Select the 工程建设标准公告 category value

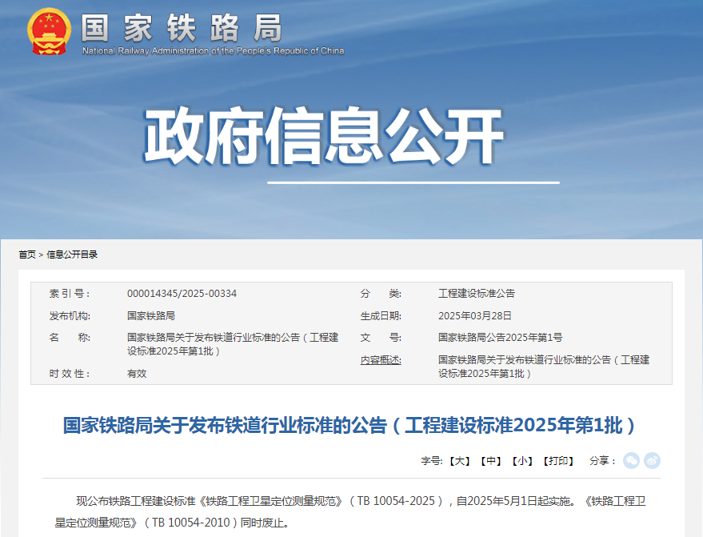click(477, 294)
